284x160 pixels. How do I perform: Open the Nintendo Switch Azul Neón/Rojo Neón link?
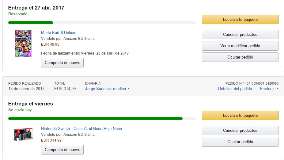(x=81, y=129)
